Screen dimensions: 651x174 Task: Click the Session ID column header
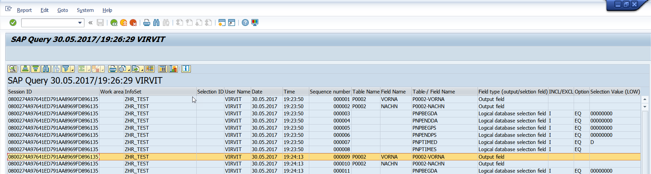(x=53, y=92)
